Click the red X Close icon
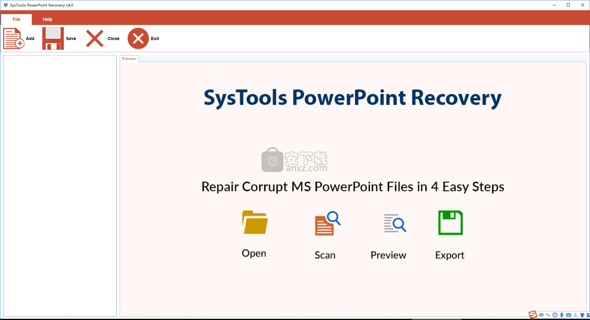The width and height of the screenshot is (590, 320). click(x=95, y=38)
